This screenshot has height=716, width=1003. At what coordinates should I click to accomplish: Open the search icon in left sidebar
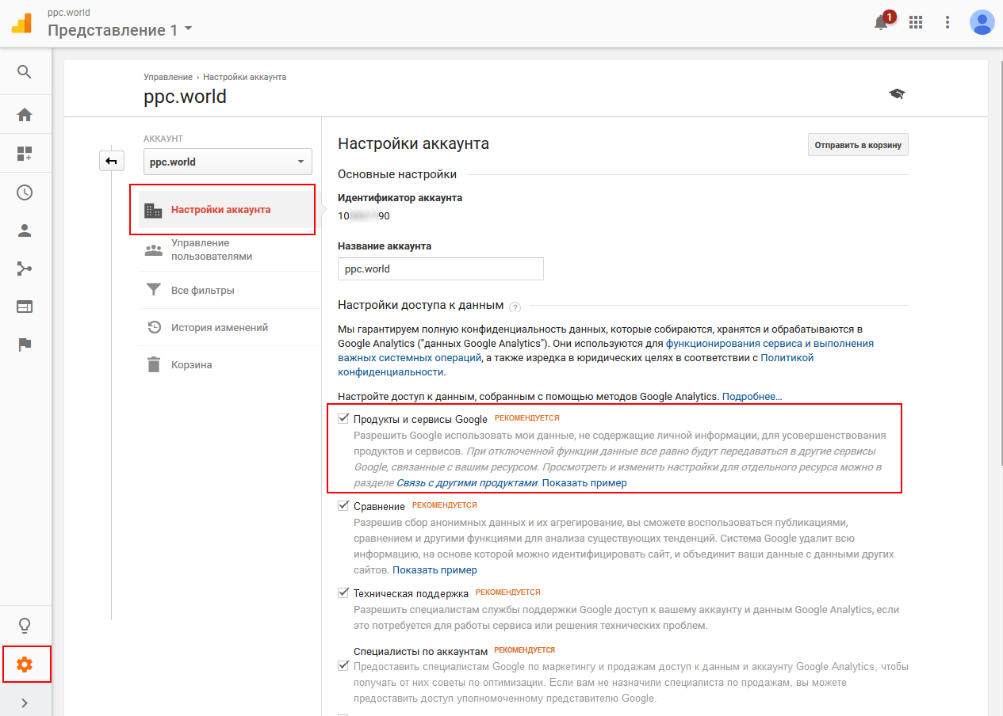click(x=25, y=72)
